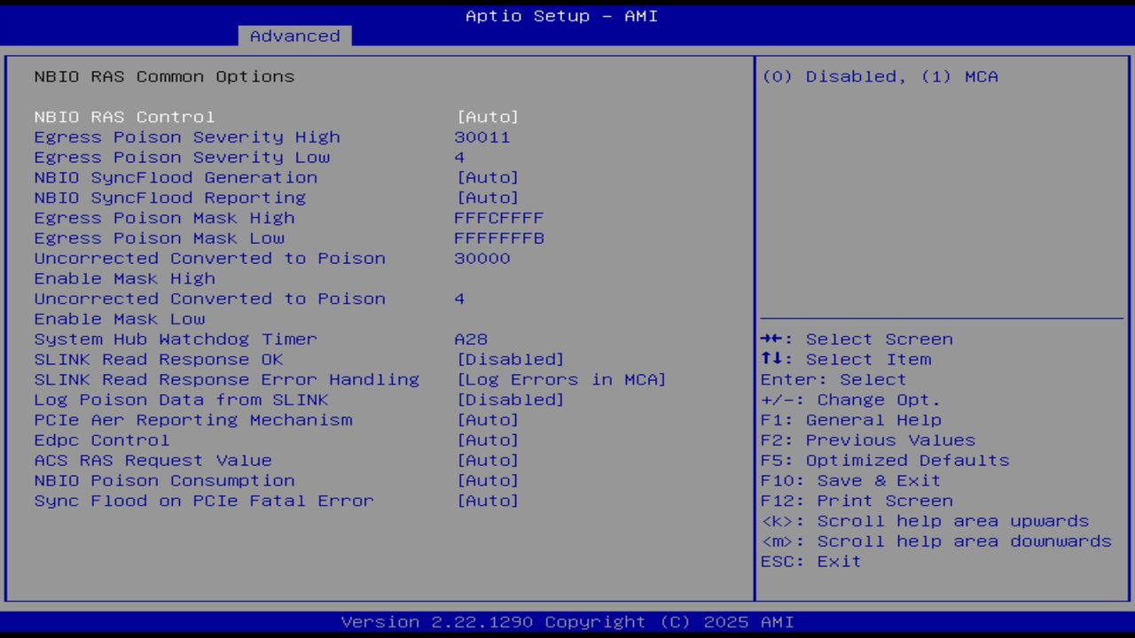1135x638 pixels.
Task: Click the Version 2.22.1290 copyright footer
Action: point(567,622)
